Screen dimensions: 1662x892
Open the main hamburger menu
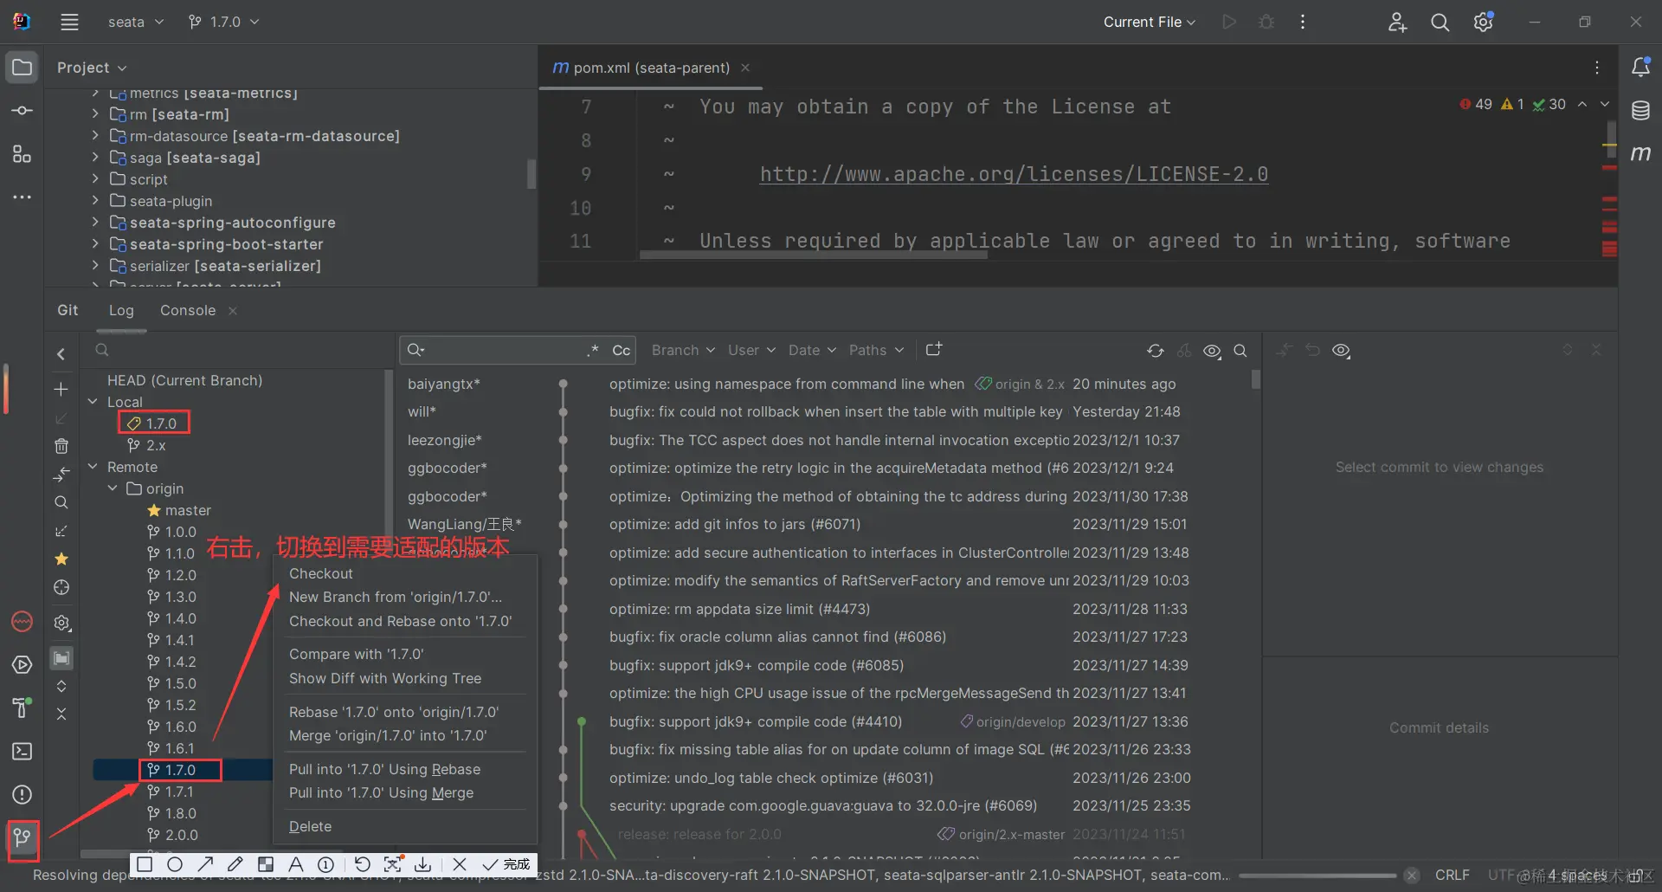[69, 23]
